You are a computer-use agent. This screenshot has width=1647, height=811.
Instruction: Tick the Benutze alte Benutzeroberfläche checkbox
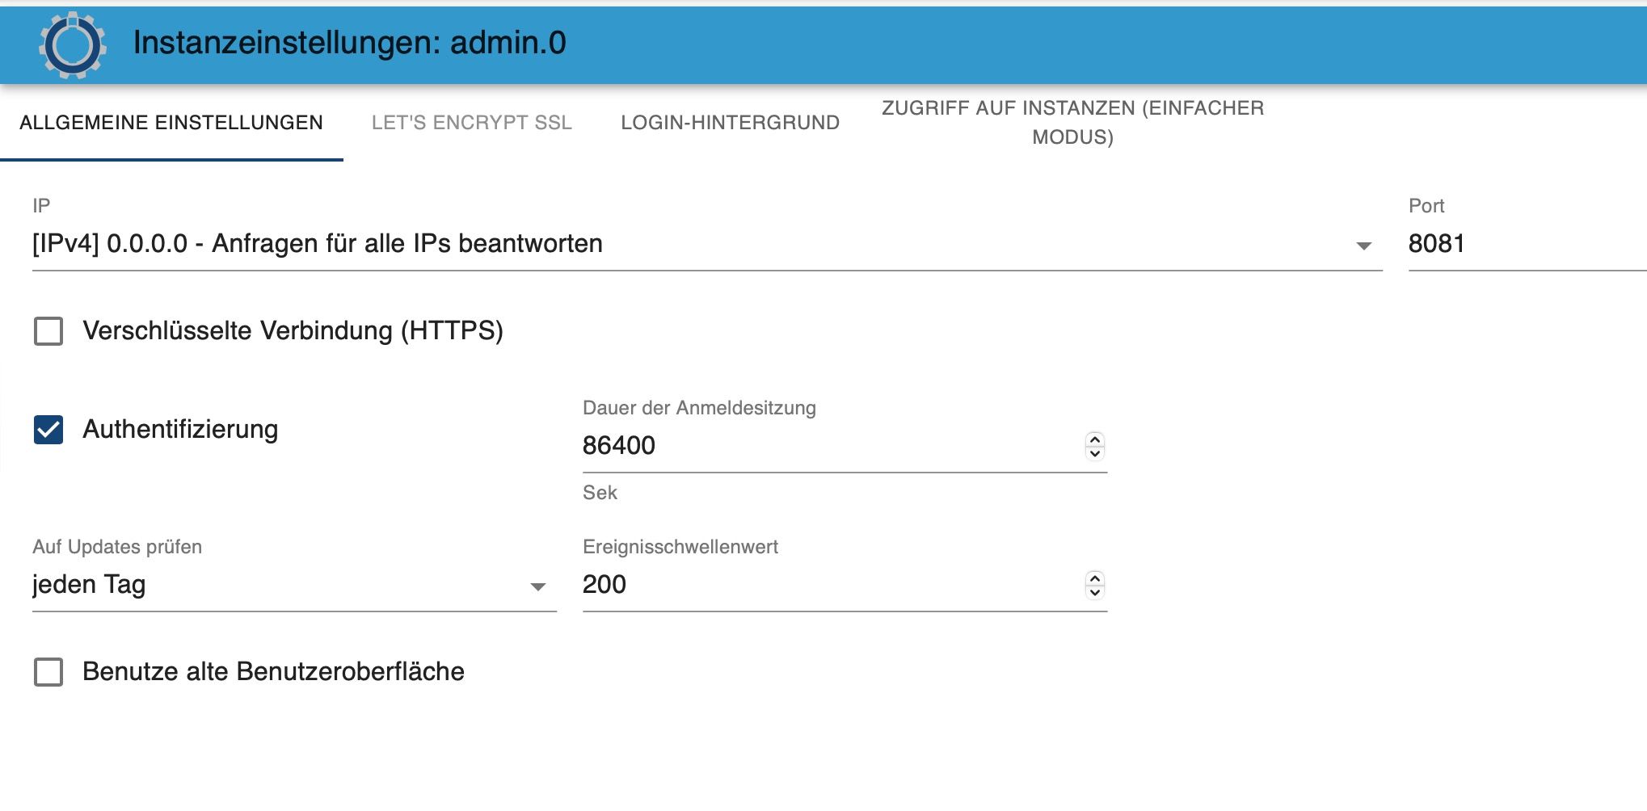(48, 672)
